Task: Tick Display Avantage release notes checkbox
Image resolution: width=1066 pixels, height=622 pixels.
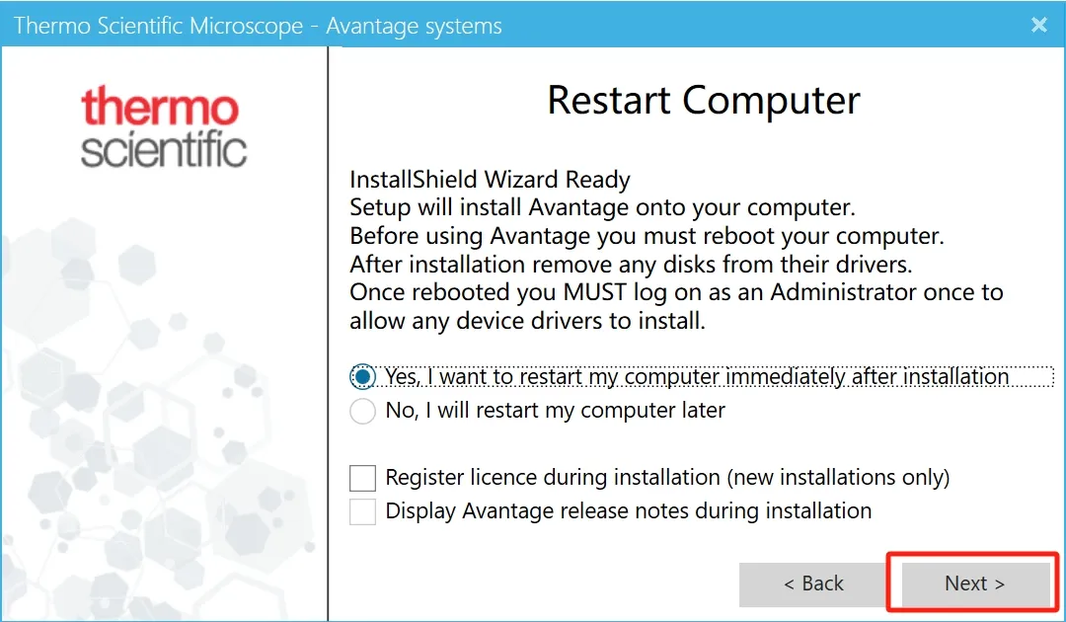Action: [363, 511]
